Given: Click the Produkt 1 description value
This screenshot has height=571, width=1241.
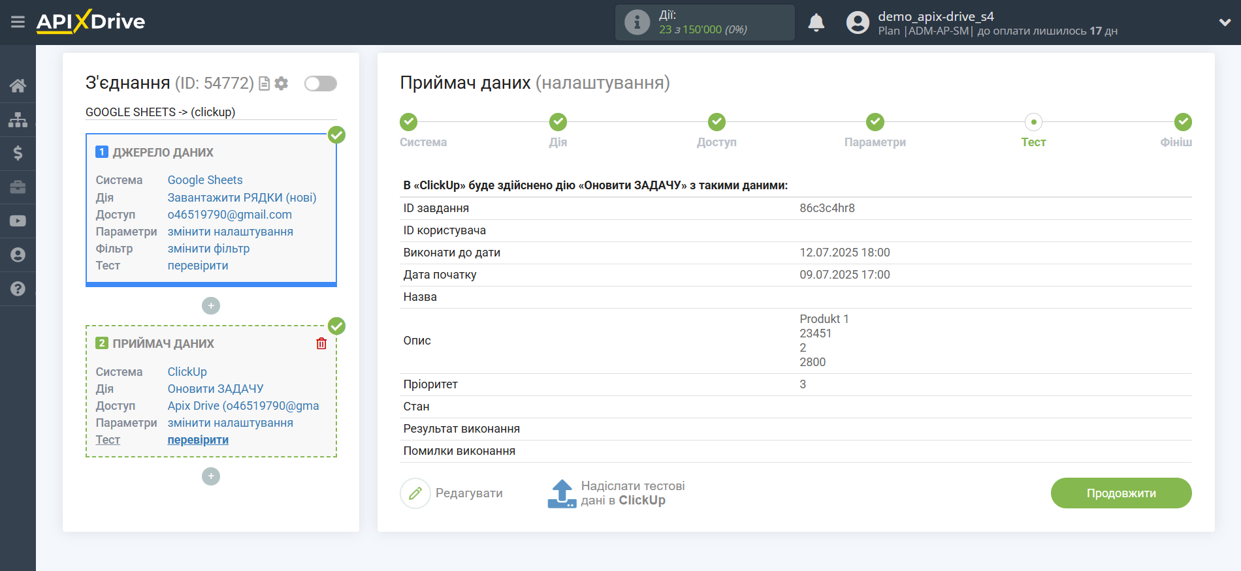Looking at the screenshot, I should pyautogui.click(x=824, y=319).
